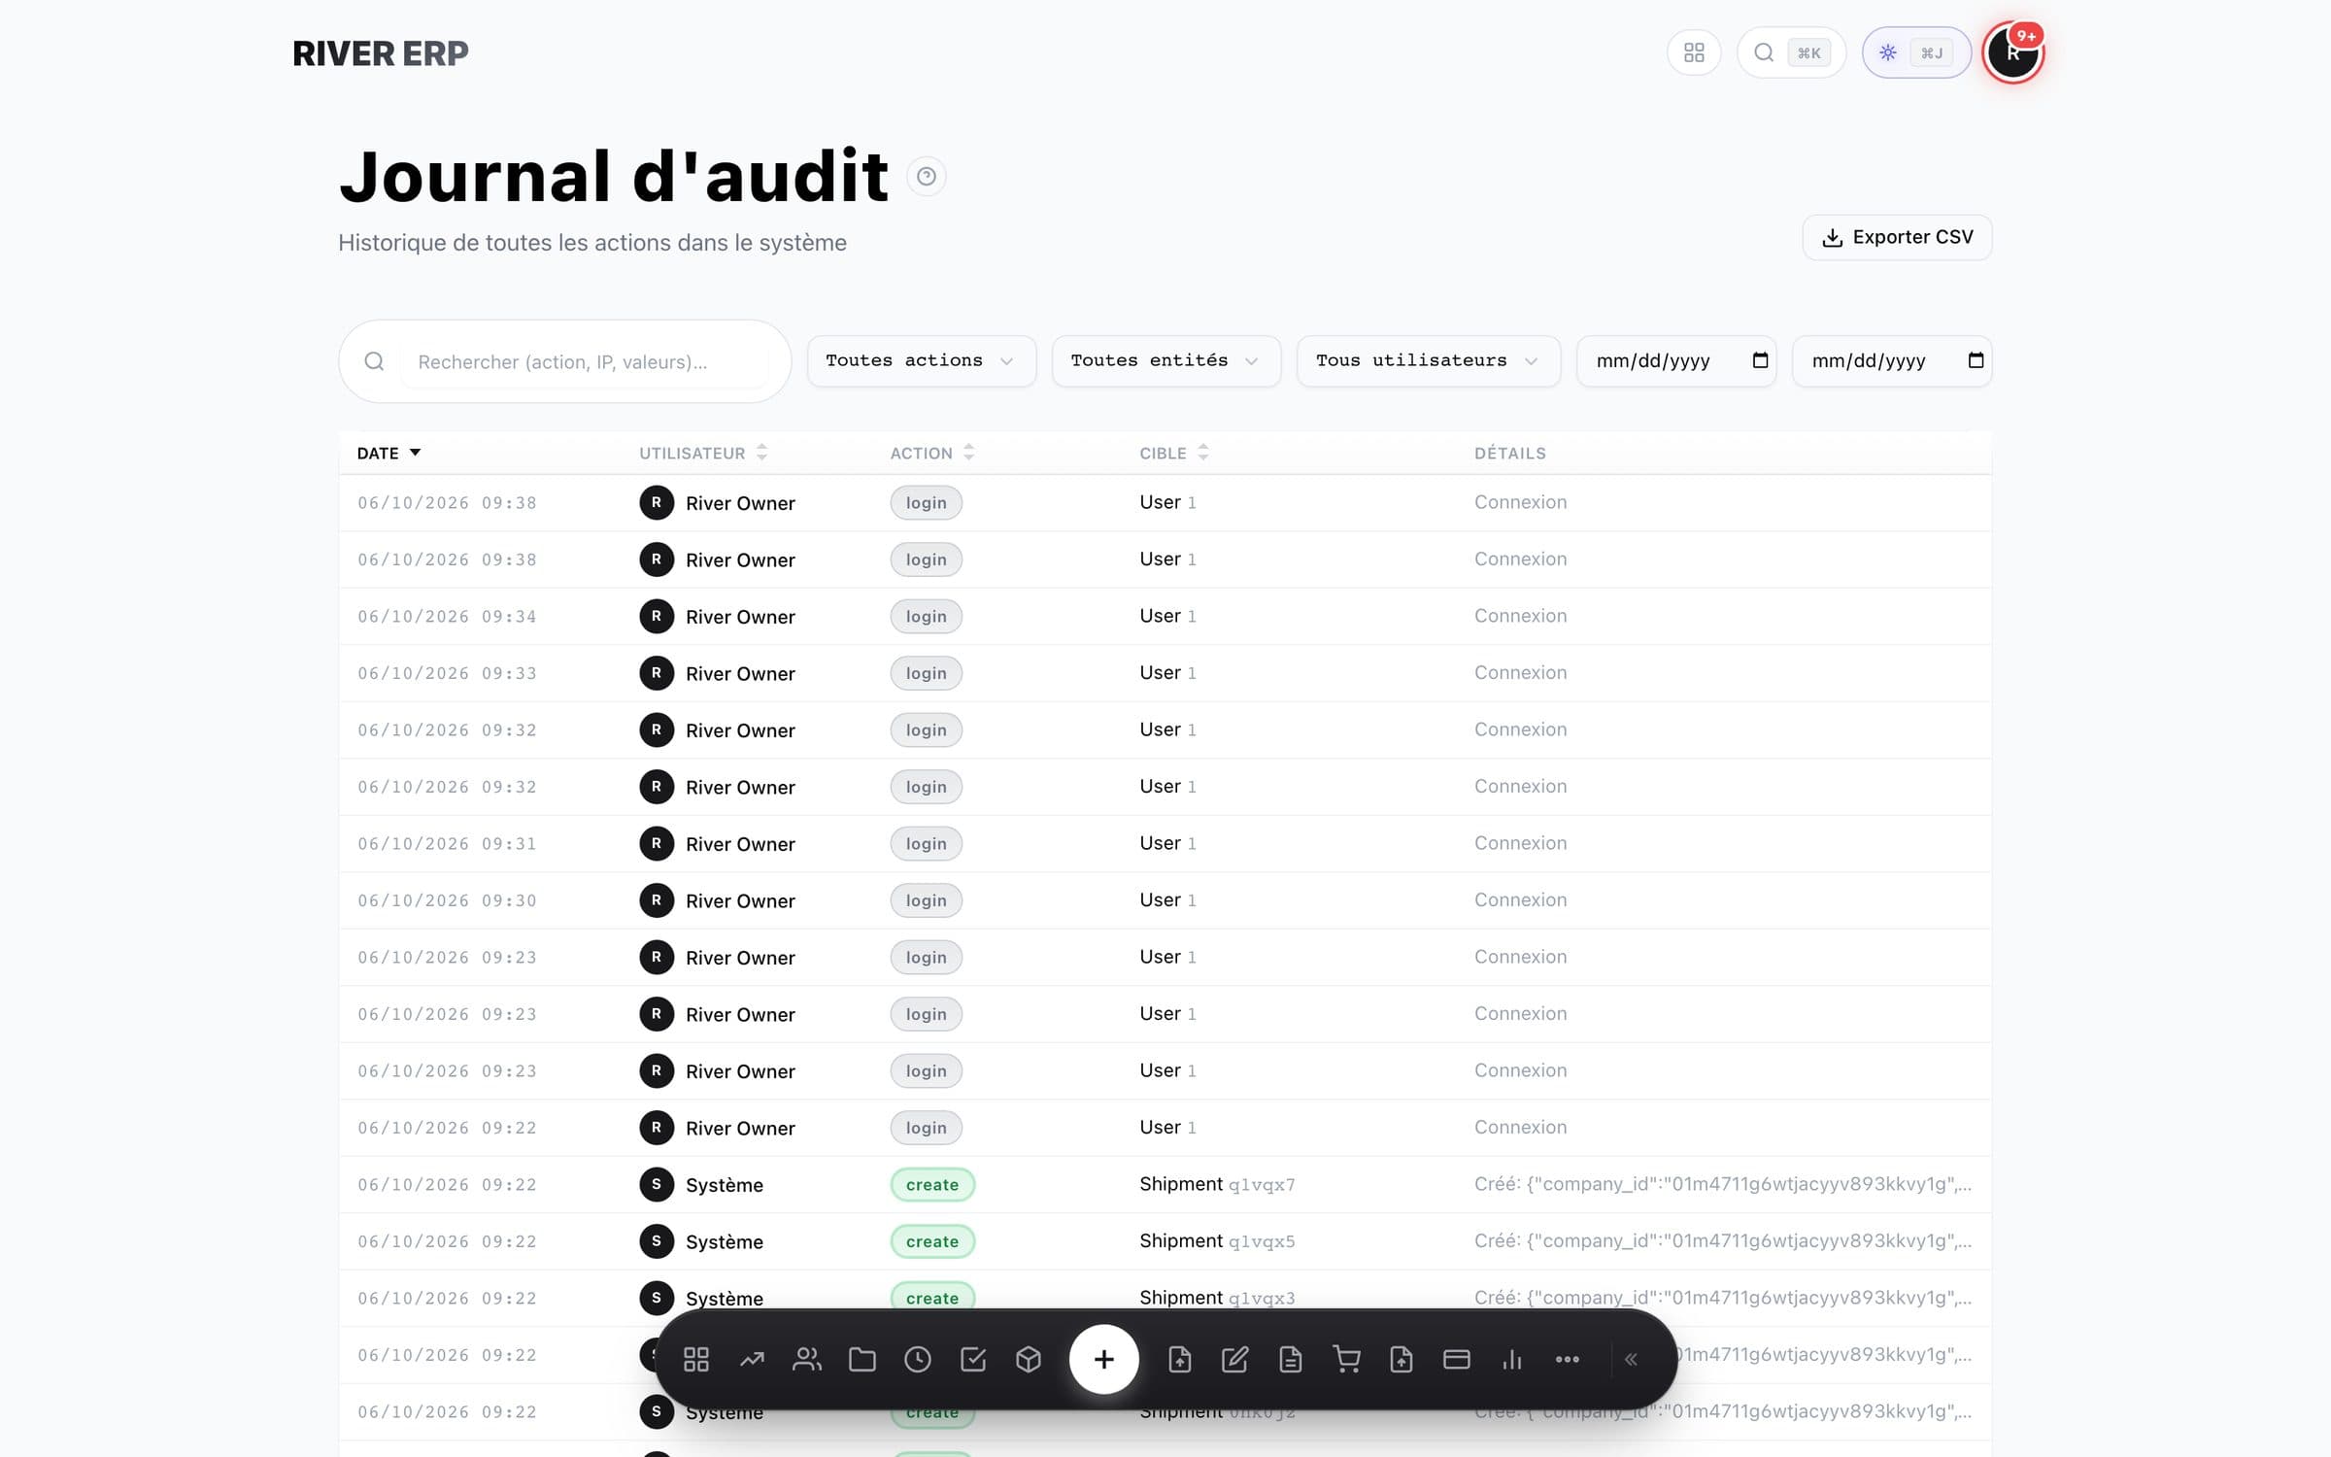Viewport: 2331px width, 1457px height.
Task: Expand the Toutes actions dropdown
Action: [x=921, y=360]
